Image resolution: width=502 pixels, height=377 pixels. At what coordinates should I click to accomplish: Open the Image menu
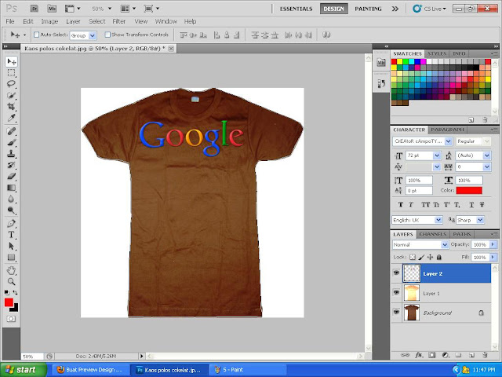(49, 21)
